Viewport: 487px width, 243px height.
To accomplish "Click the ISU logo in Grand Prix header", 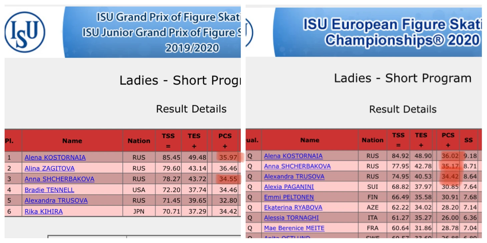I will click(25, 32).
